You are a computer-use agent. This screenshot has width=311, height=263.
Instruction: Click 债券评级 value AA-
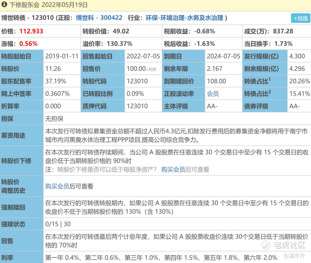tap(295, 106)
